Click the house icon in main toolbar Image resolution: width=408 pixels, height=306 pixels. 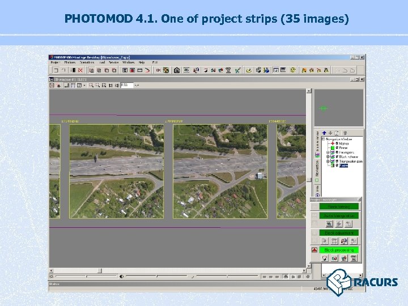pyautogui.click(x=177, y=70)
